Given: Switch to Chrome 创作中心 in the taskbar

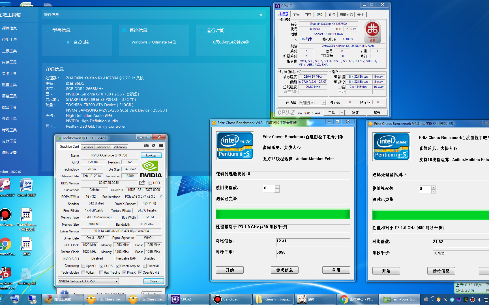Looking at the screenshot, I should coord(357,299).
